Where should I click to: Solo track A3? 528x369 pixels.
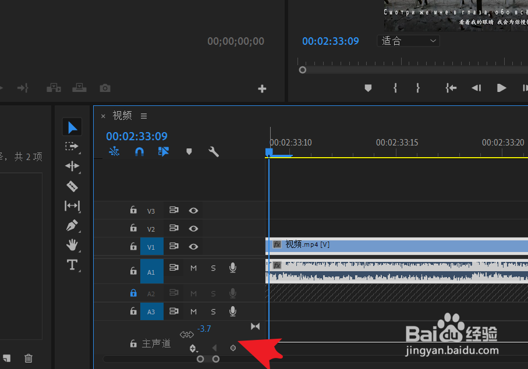213,311
